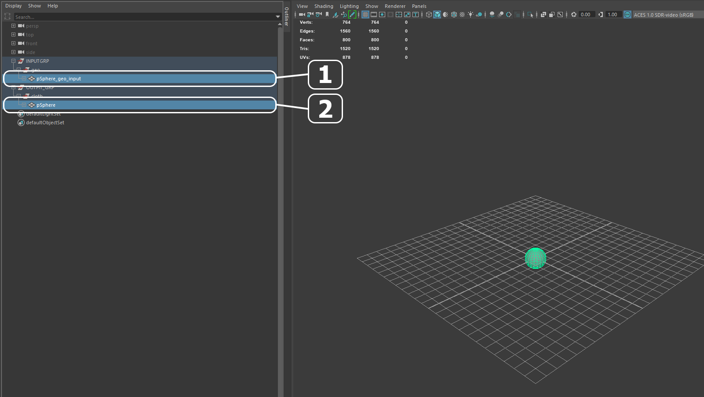704x397 pixels.
Task: Enable Use Default Material icon
Action: click(x=445, y=14)
